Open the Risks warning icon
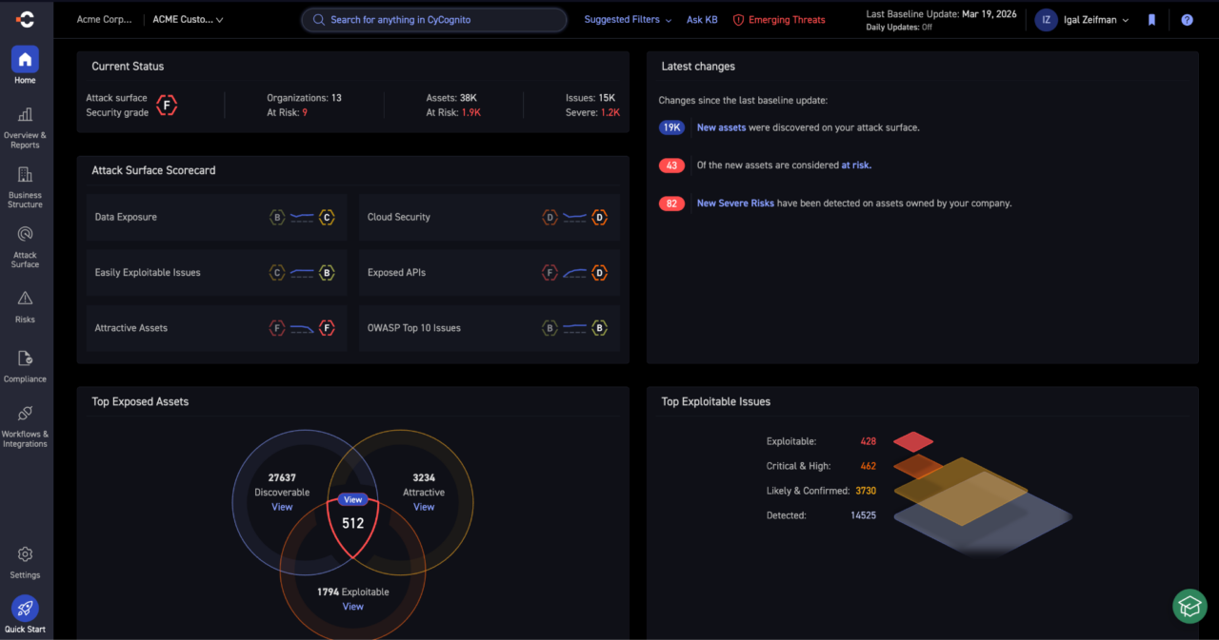Image resolution: width=1219 pixels, height=640 pixels. [25, 299]
